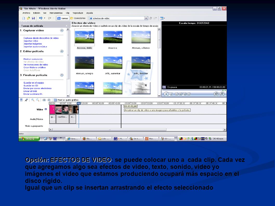
Task: Open the Edición menu
Action: pyautogui.click(x=36, y=13)
